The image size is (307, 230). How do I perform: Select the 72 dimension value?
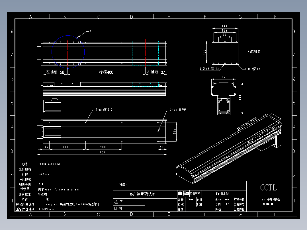(x=225, y=35)
